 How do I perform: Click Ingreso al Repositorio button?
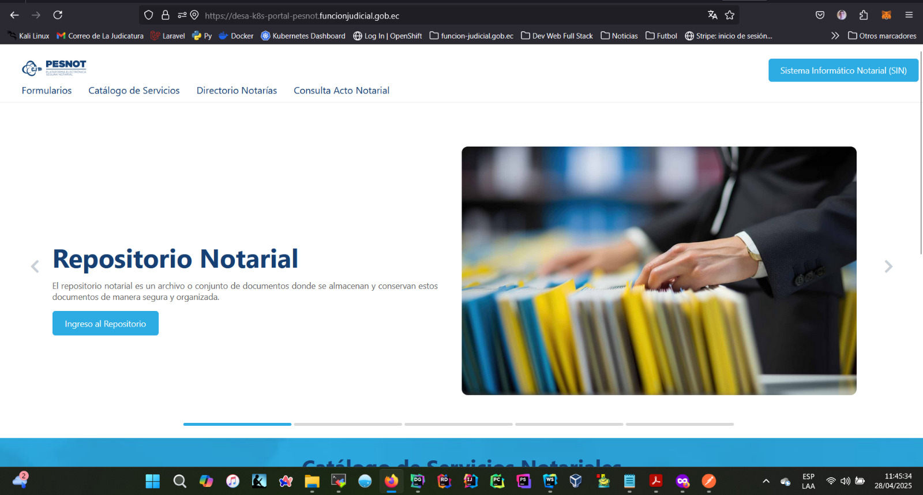105,324
